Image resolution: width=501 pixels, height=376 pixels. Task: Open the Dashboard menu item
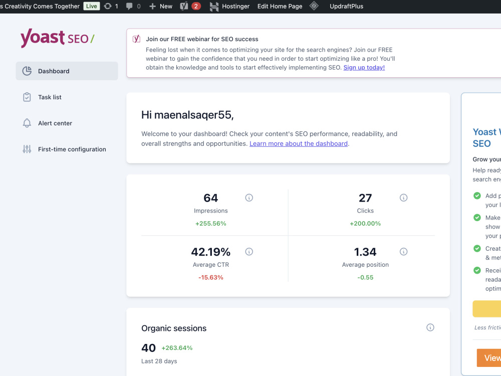pyautogui.click(x=67, y=71)
